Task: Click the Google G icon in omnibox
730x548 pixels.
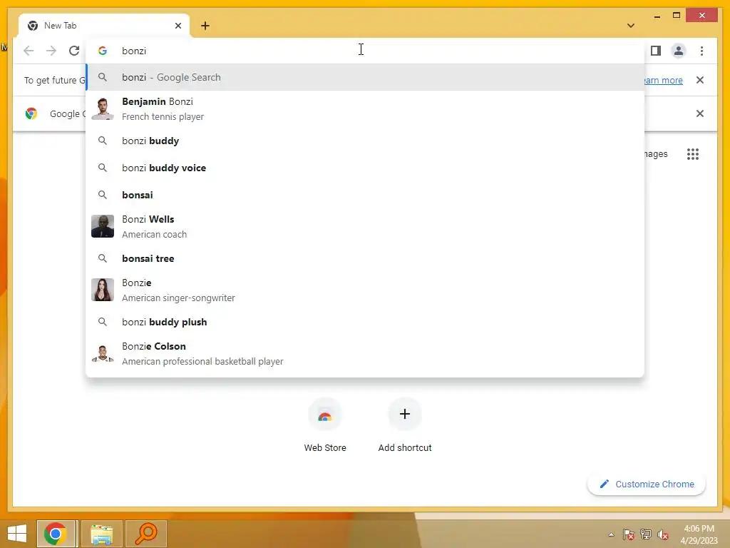Action: point(103,51)
